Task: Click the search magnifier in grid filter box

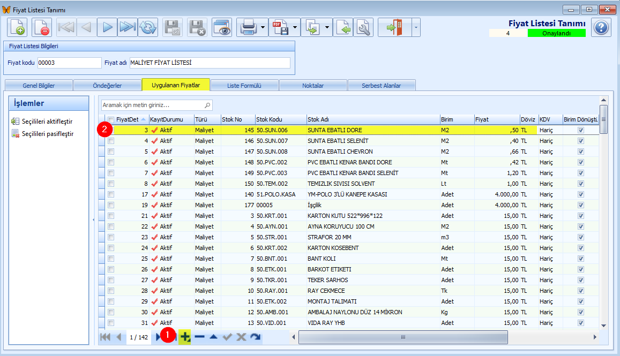Action: [x=207, y=105]
